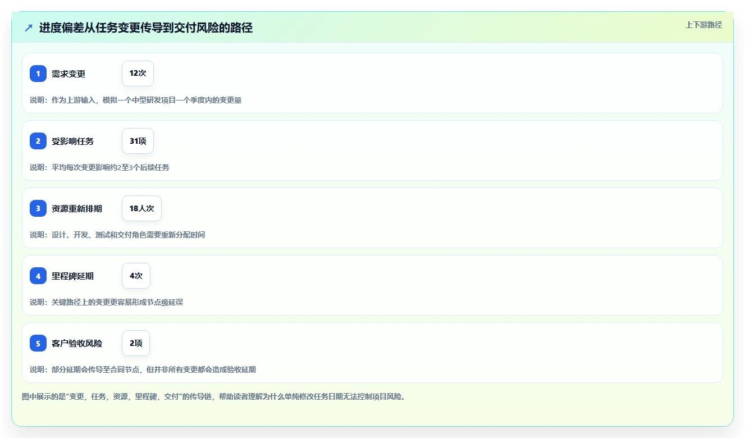Click the 客户验收风险 step title

[77, 343]
